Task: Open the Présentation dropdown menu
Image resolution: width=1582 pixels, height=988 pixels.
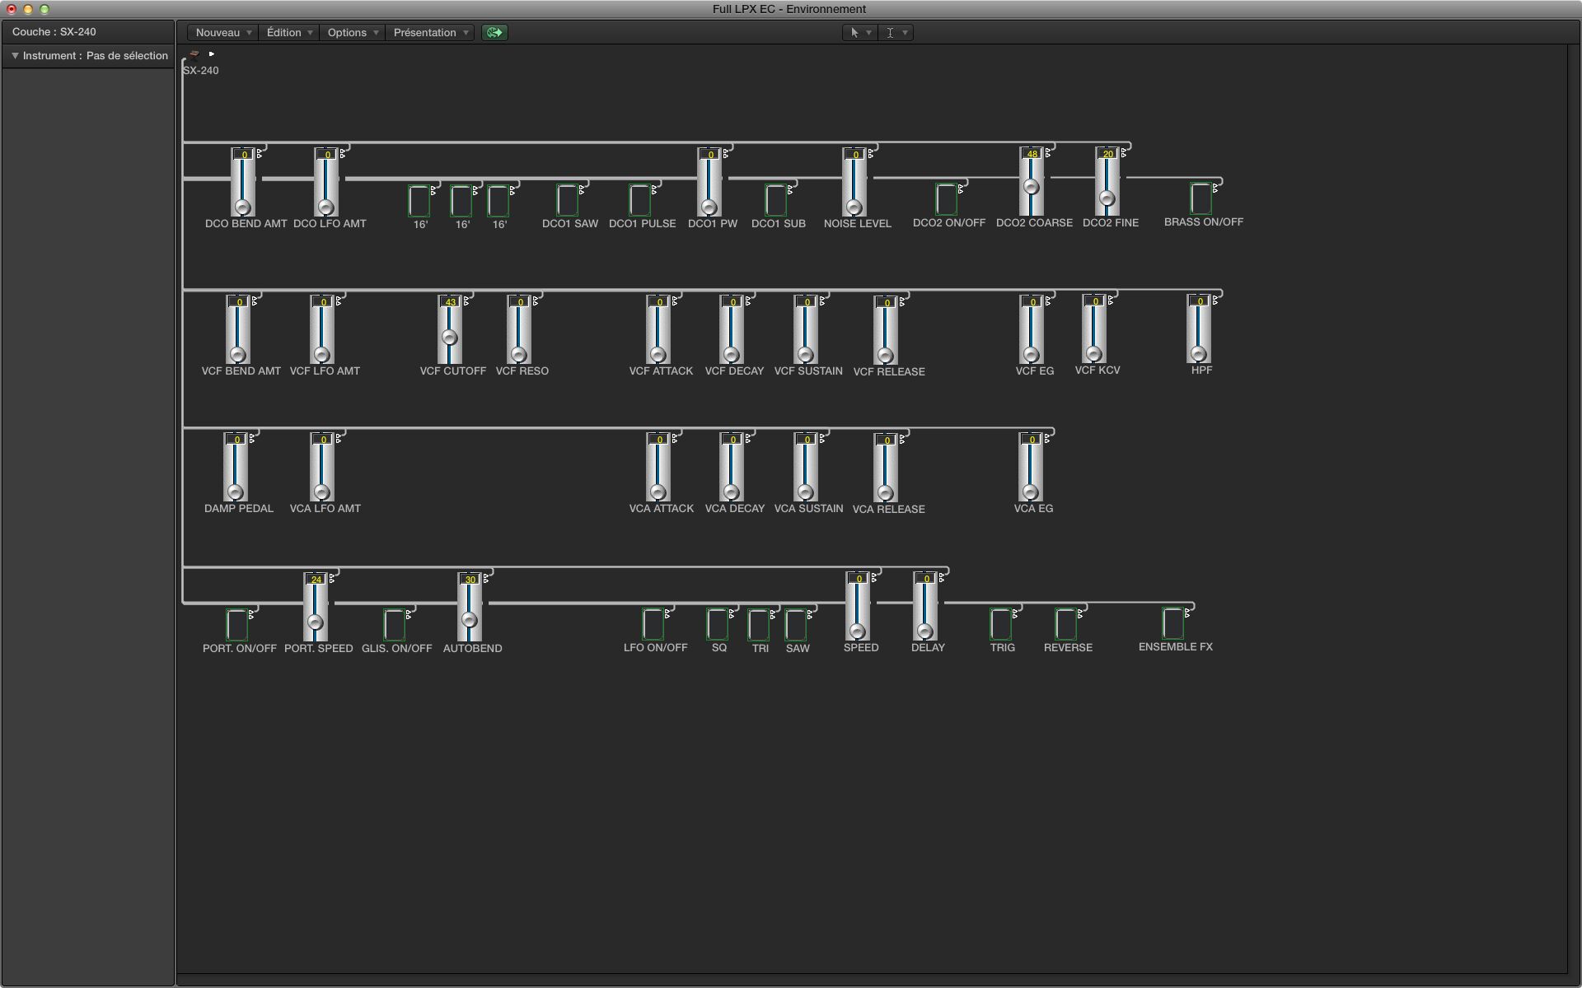Action: [x=431, y=32]
